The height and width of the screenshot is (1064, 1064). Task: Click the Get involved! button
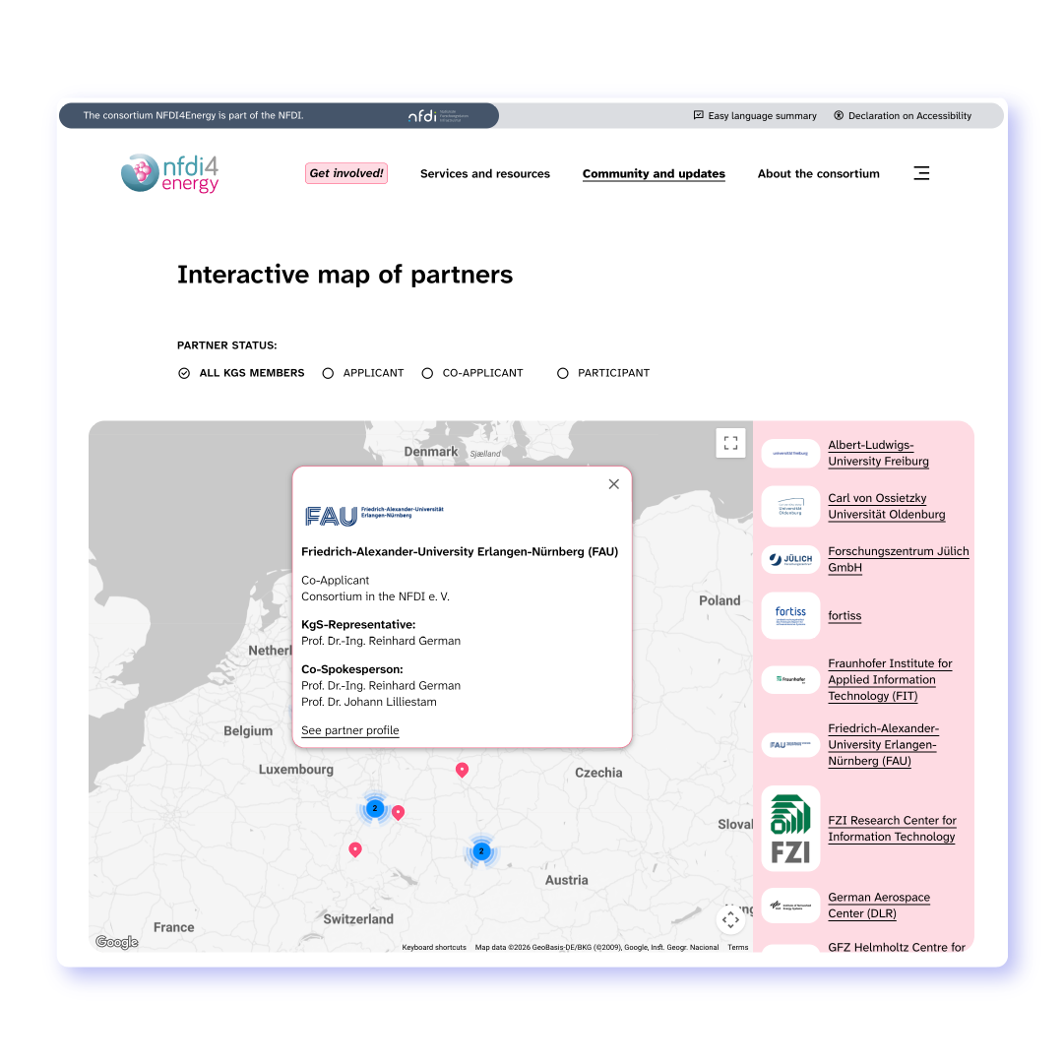346,173
